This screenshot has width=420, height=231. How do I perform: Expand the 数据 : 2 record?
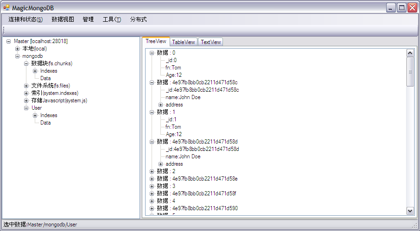coord(152,171)
